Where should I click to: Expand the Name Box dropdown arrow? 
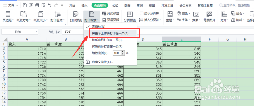37,32
